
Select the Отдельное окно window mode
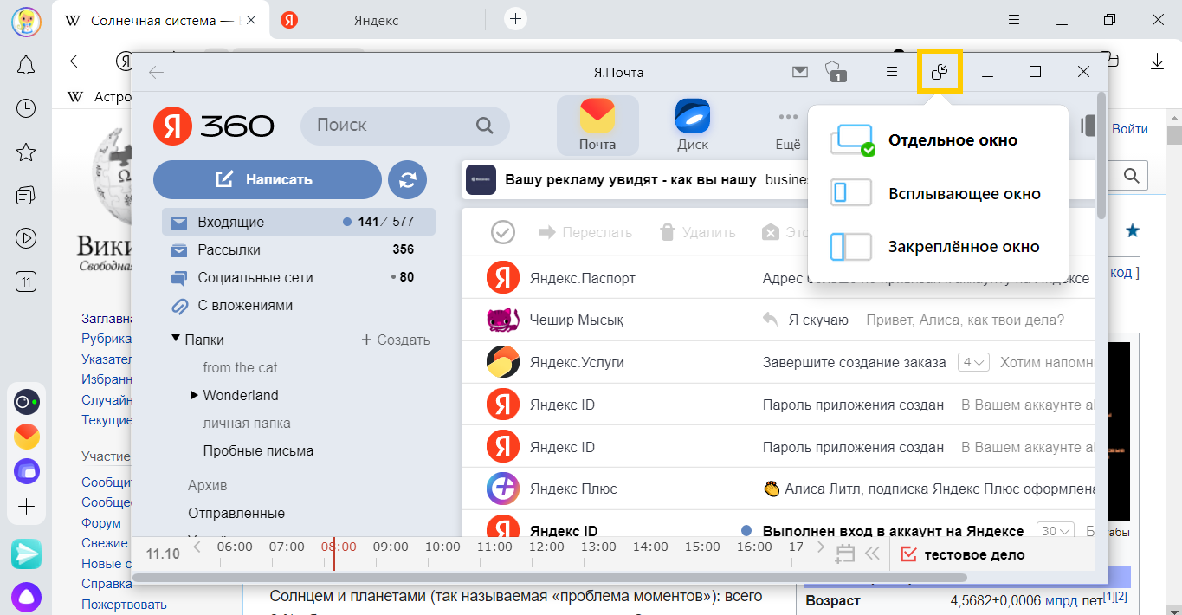click(x=953, y=140)
